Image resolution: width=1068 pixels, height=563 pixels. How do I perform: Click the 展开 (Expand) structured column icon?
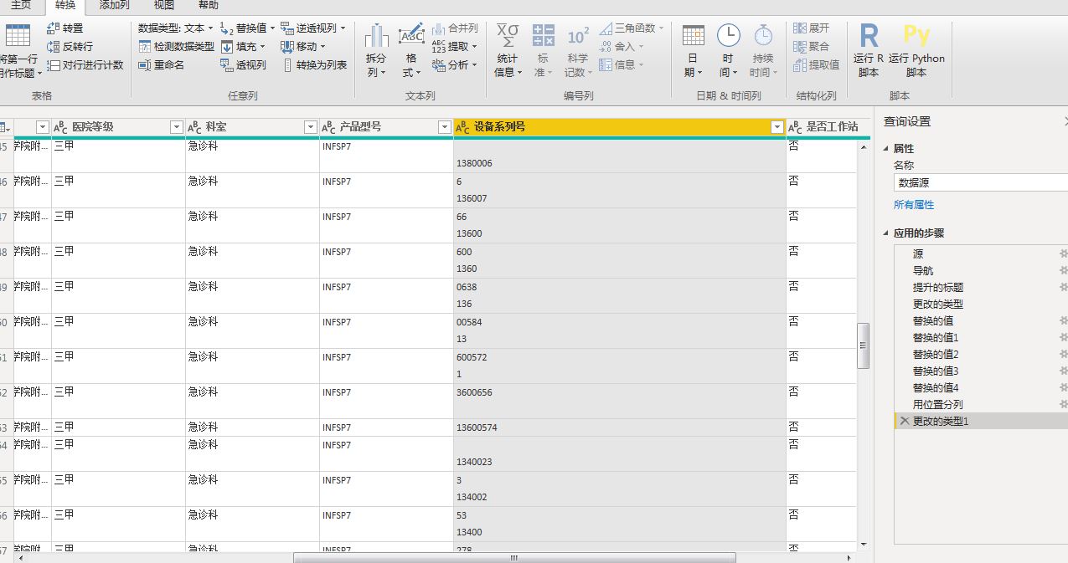tap(800, 28)
